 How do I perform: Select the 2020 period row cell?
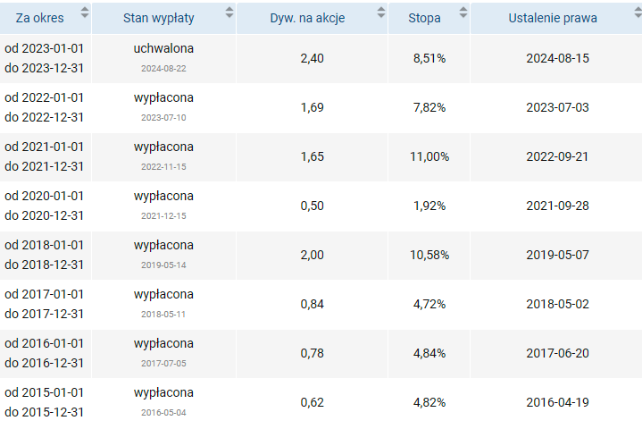click(x=45, y=206)
